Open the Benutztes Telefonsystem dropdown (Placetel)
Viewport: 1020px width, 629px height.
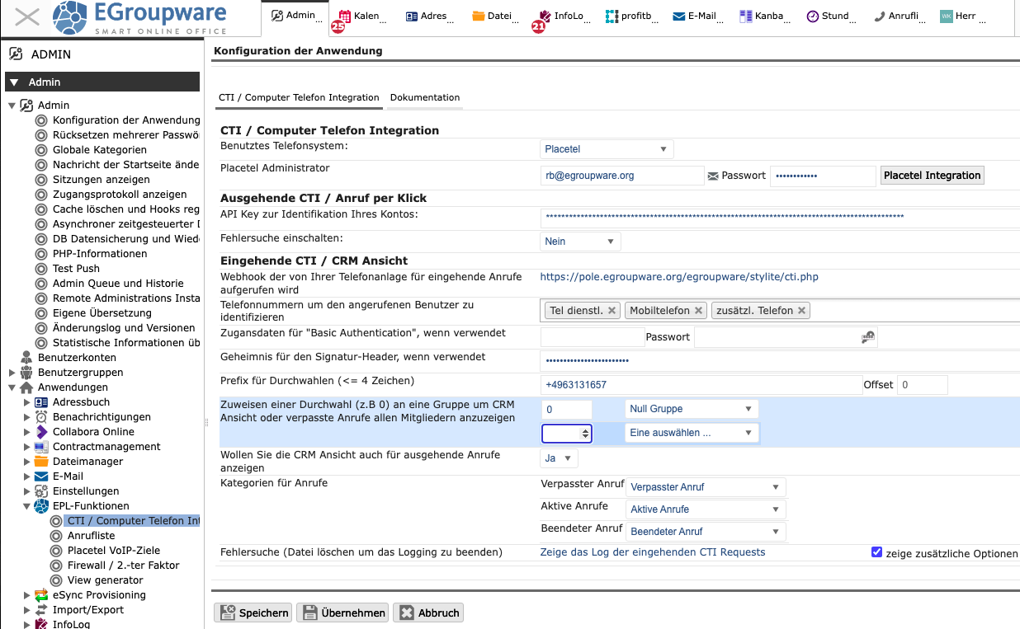coord(607,149)
